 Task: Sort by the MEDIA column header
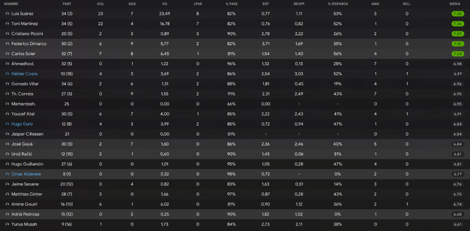pyautogui.click(x=455, y=4)
